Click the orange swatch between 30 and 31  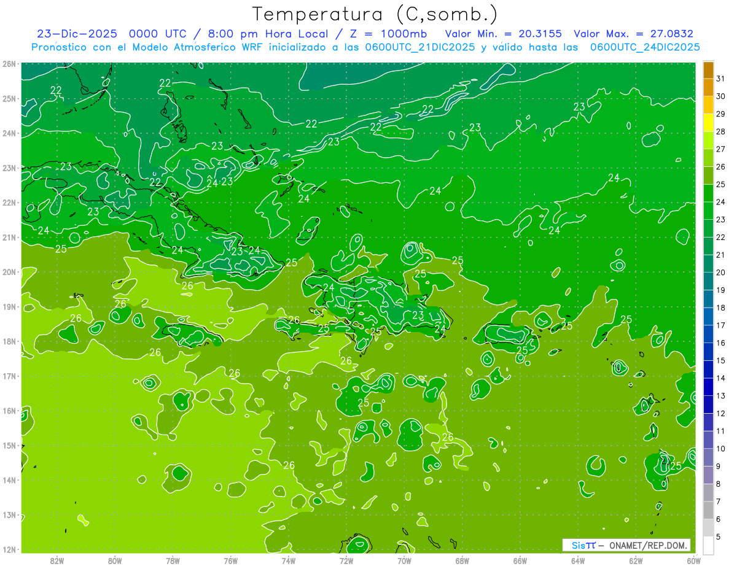[709, 88]
